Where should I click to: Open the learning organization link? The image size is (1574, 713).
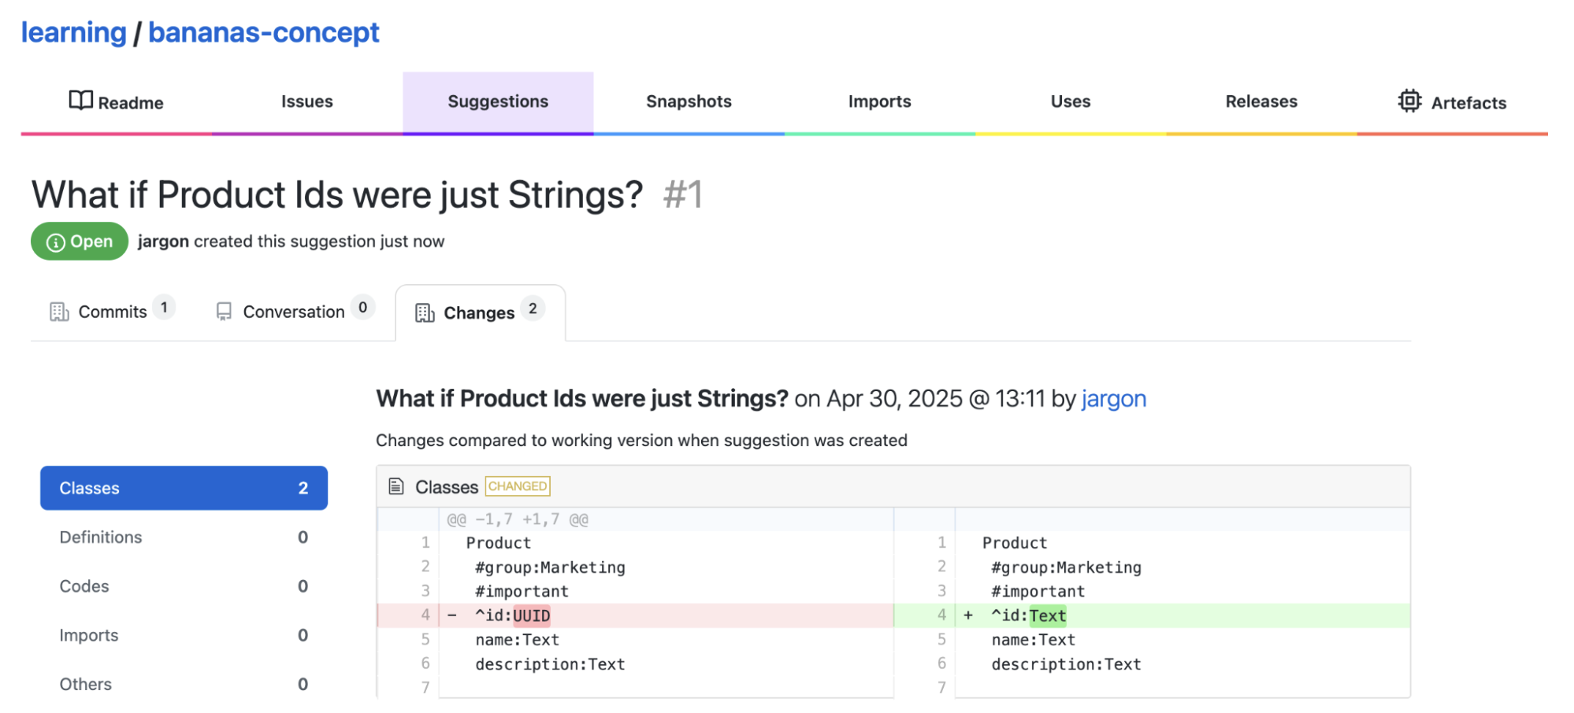(73, 32)
